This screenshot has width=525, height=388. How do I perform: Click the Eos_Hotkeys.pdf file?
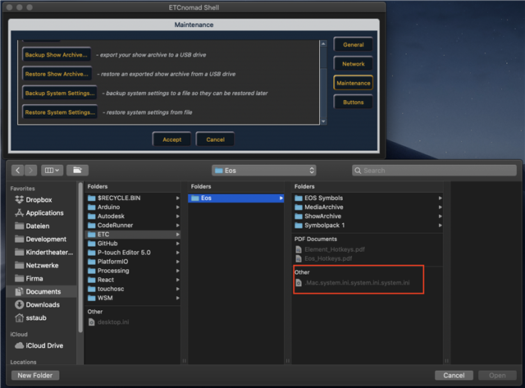click(x=324, y=258)
